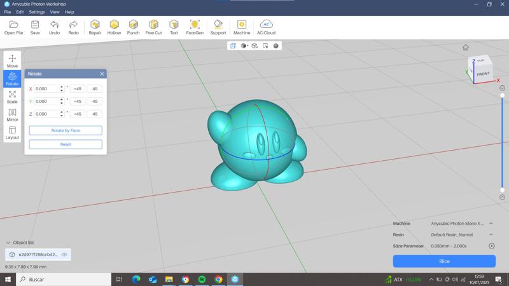Open the Hollow tool
The height and width of the screenshot is (286, 509).
[114, 27]
